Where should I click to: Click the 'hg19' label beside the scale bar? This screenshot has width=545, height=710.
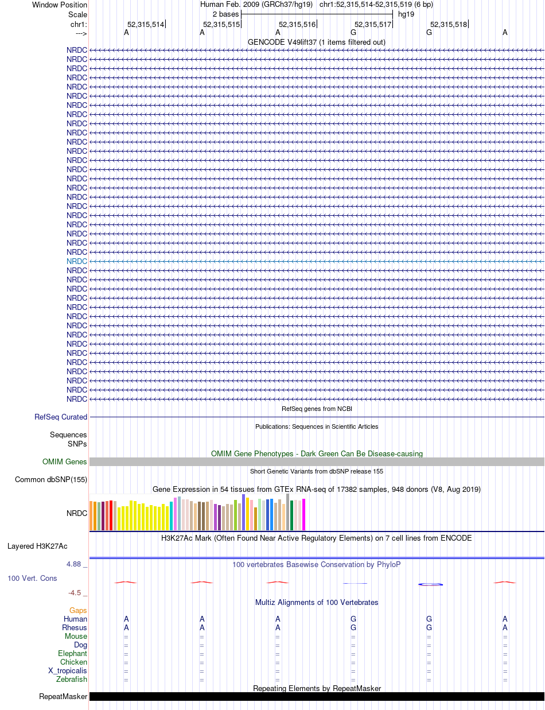406,14
